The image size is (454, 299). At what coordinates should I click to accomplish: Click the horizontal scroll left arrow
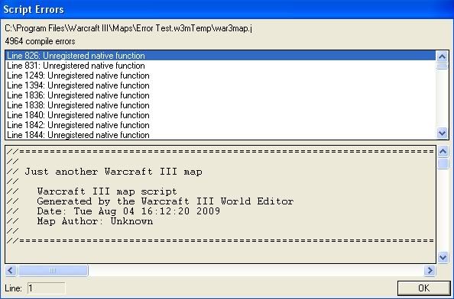(x=11, y=271)
